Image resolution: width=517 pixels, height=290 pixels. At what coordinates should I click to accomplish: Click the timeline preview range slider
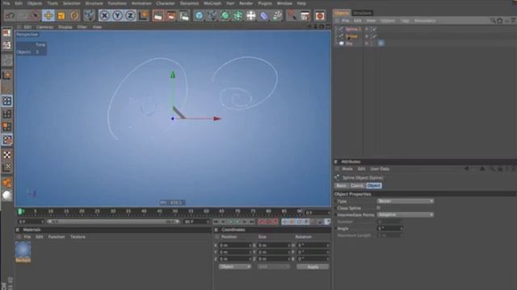point(113,222)
